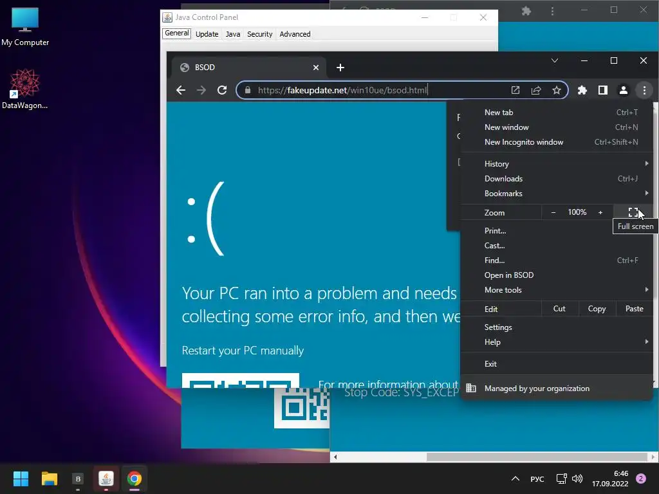Show hidden tray icons chevron
659x494 pixels.
[x=515, y=479]
